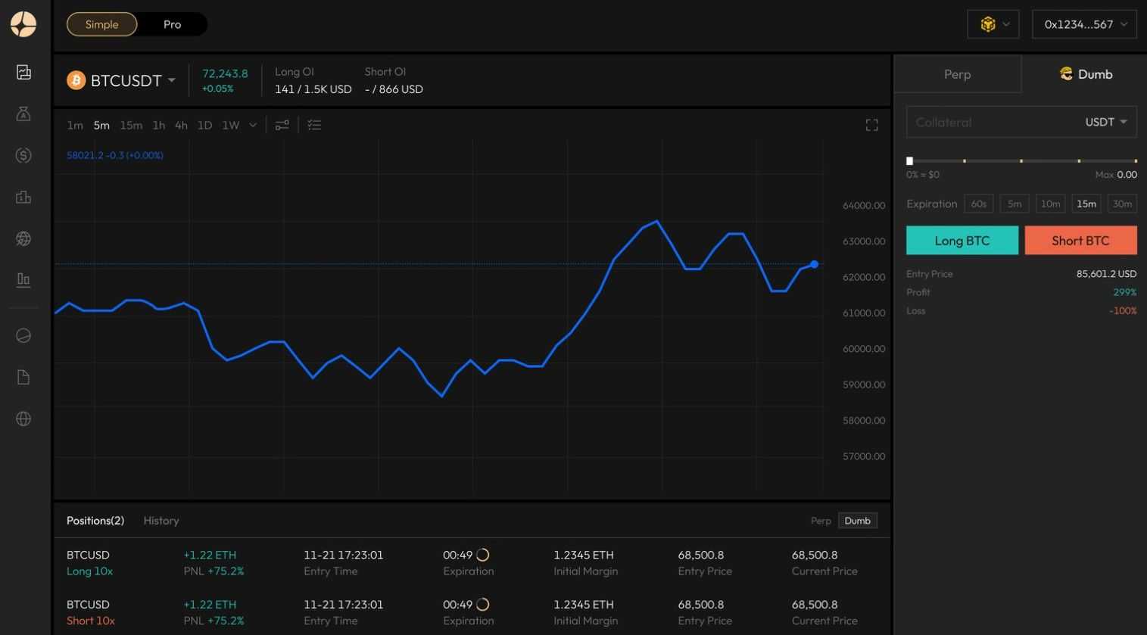The image size is (1147, 635).
Task: Open the language globe icon at sidebar bottom
Action: [23, 419]
